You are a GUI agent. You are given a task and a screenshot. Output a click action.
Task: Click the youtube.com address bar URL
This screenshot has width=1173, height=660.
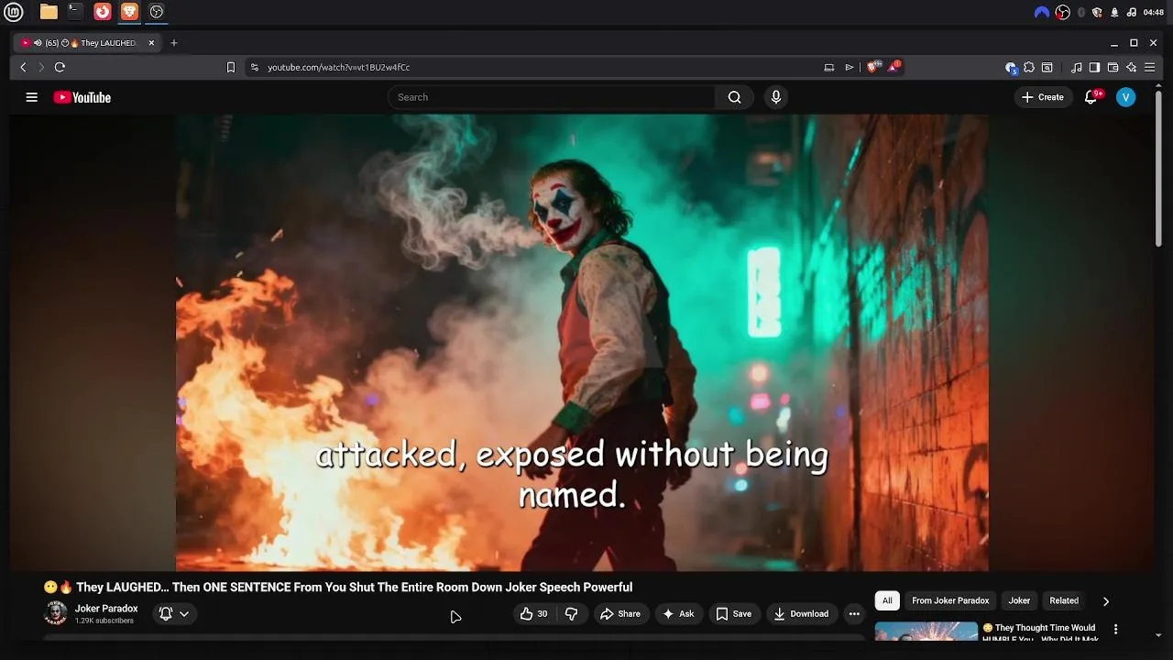click(338, 67)
